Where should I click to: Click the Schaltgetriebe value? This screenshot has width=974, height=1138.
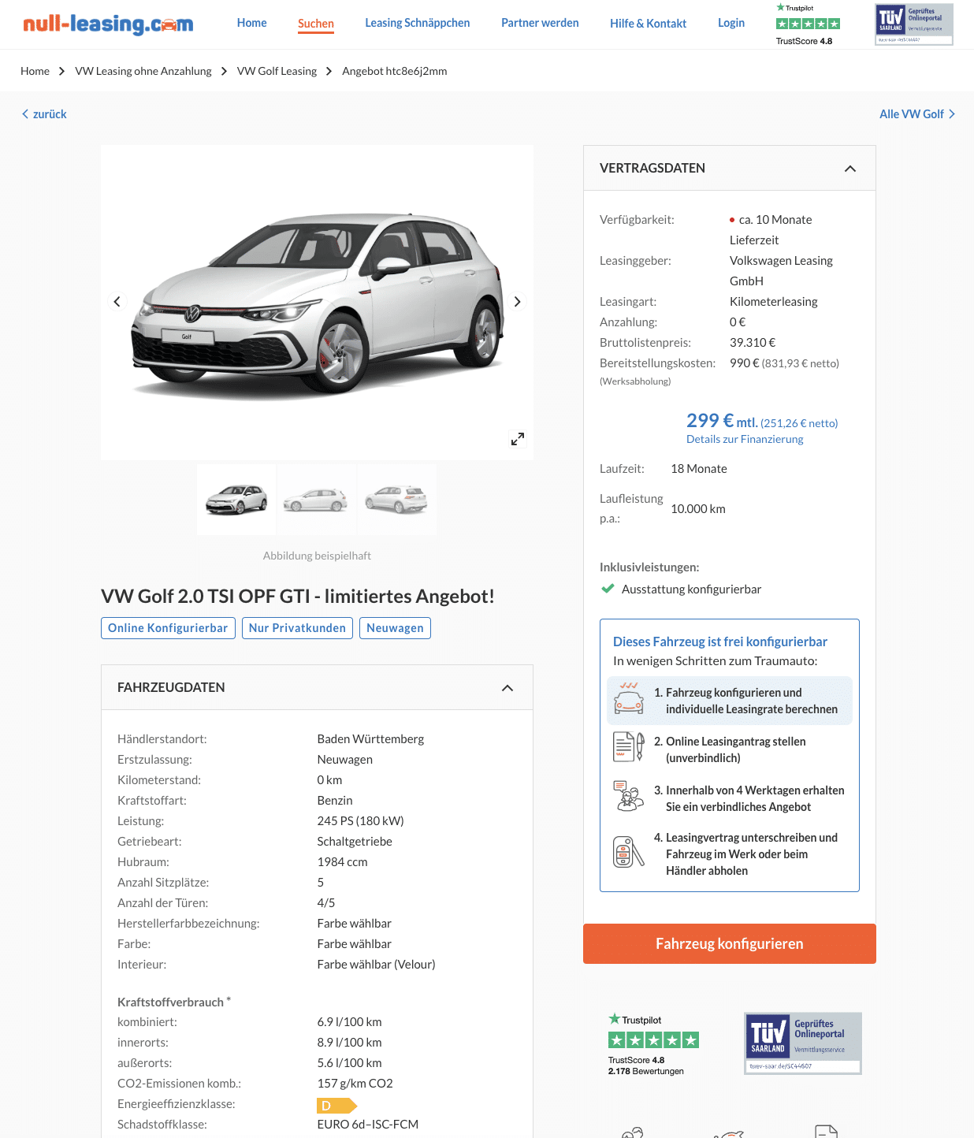click(x=355, y=841)
